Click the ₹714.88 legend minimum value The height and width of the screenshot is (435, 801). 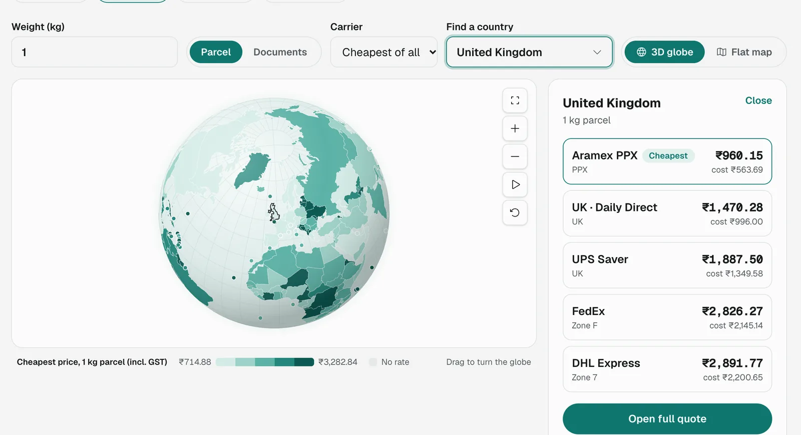point(195,362)
